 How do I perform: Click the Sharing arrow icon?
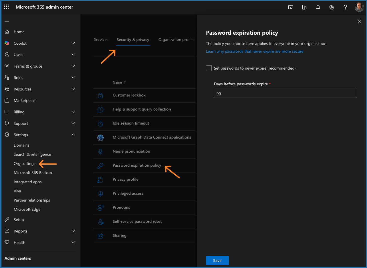tap(100, 236)
